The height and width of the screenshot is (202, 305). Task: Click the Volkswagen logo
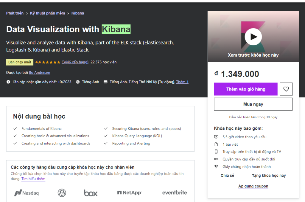click(62, 193)
